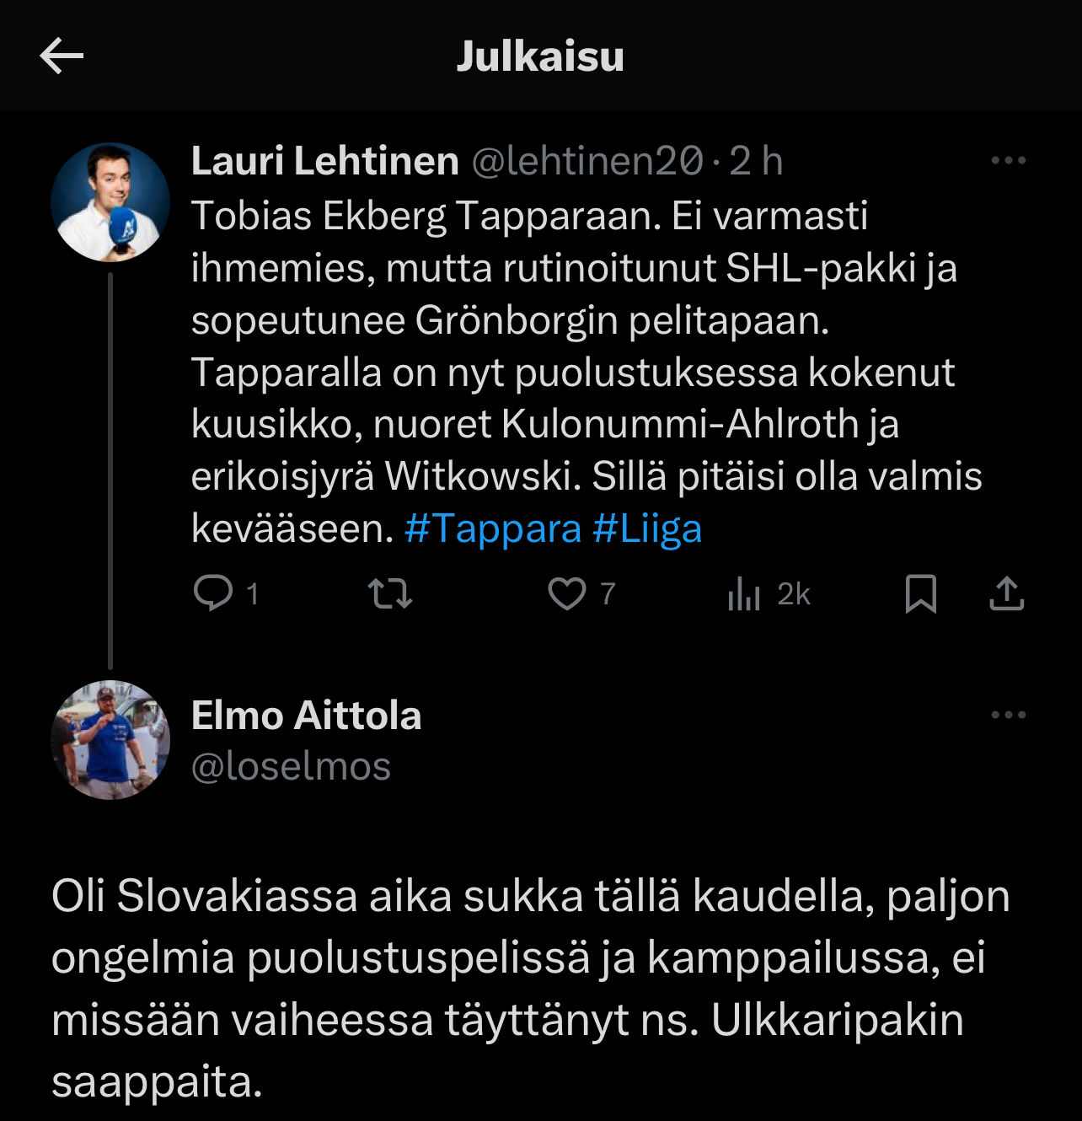Open the #Liiga hashtag
This screenshot has height=1121, width=1082.
click(647, 529)
